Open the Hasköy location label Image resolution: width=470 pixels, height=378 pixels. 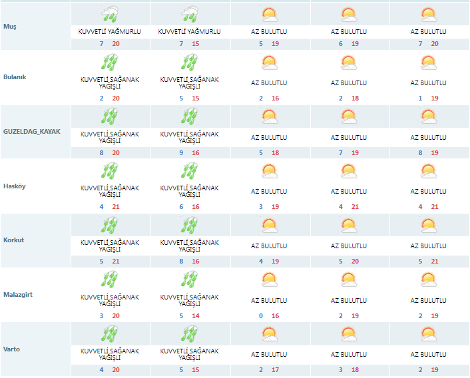(x=15, y=186)
